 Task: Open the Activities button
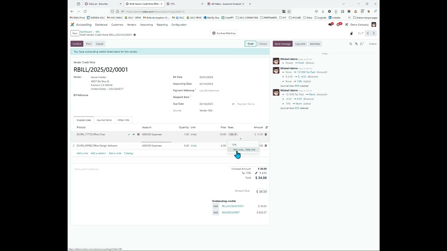point(315,44)
